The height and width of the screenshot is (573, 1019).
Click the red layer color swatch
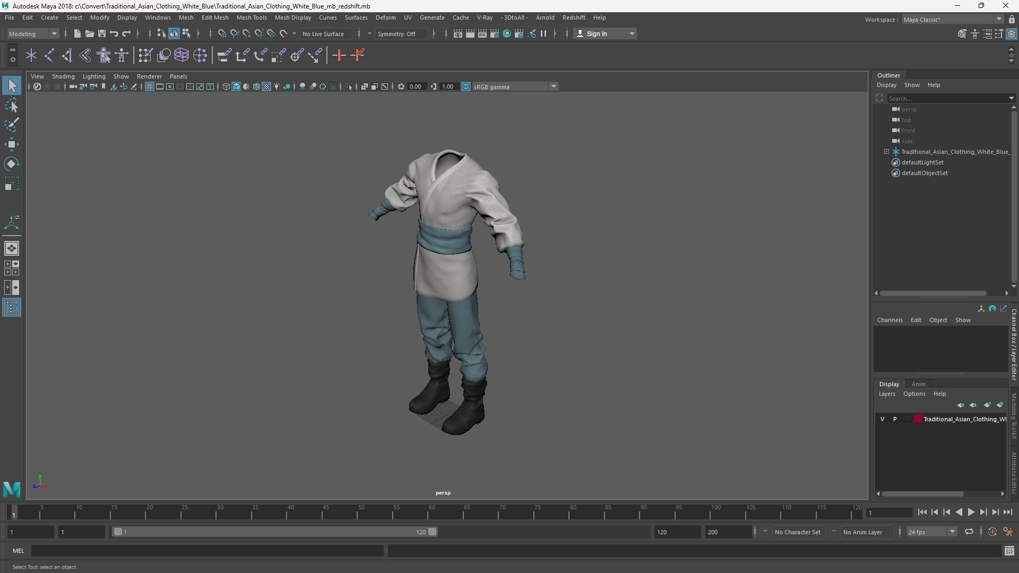[x=918, y=419]
